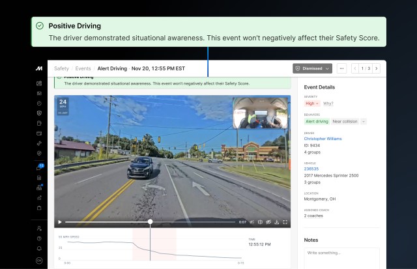Viewport: 417px width, 269px height.
Task: Enter fullscreen video mode
Action: (x=285, y=222)
